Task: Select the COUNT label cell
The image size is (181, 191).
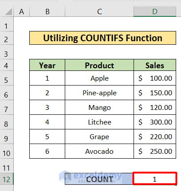Action: (x=99, y=179)
